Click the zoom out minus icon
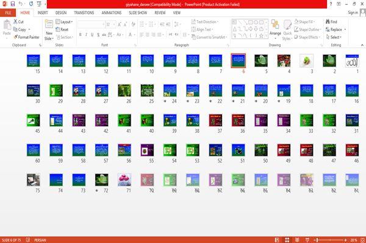The image size is (366, 243). [314, 240]
